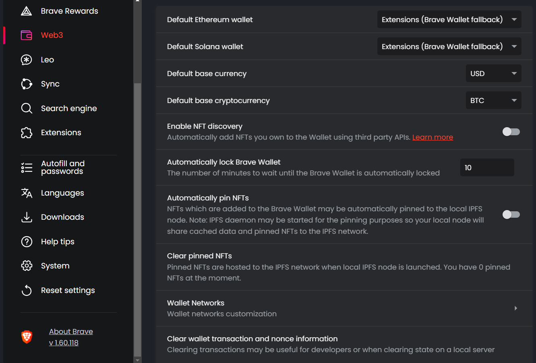Viewport: 536px width, 363px height.
Task: Click the Automatically pin NFTs label
Action: [x=208, y=198]
